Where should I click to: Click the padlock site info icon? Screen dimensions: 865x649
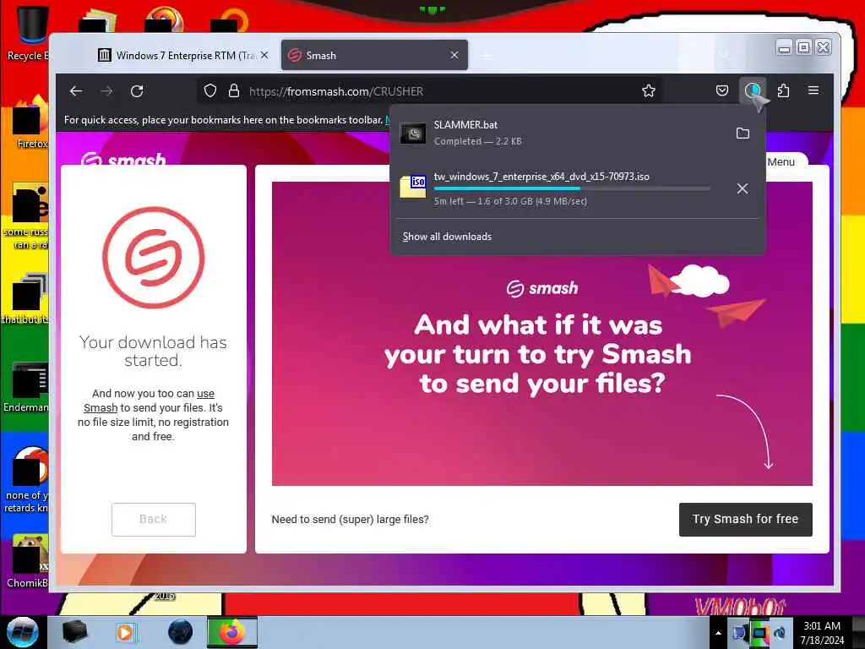click(234, 91)
